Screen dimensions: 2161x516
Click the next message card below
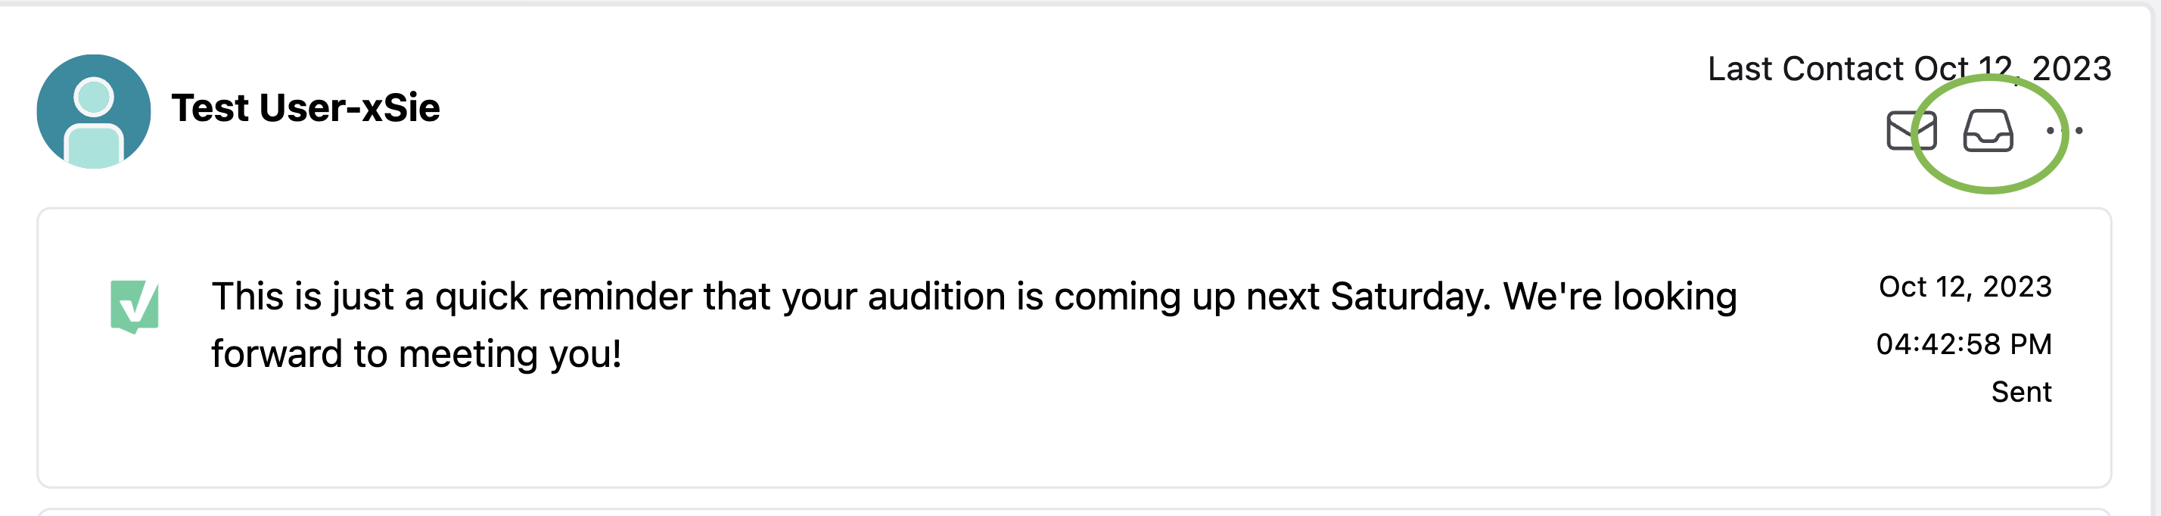pos(1074,511)
